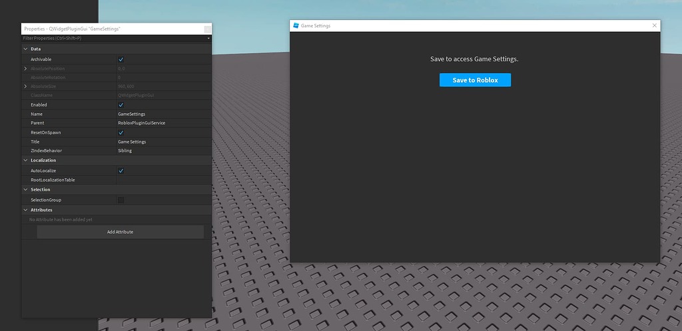This screenshot has height=331, width=682.
Task: Click the Game Settings window title text
Action: coord(316,26)
